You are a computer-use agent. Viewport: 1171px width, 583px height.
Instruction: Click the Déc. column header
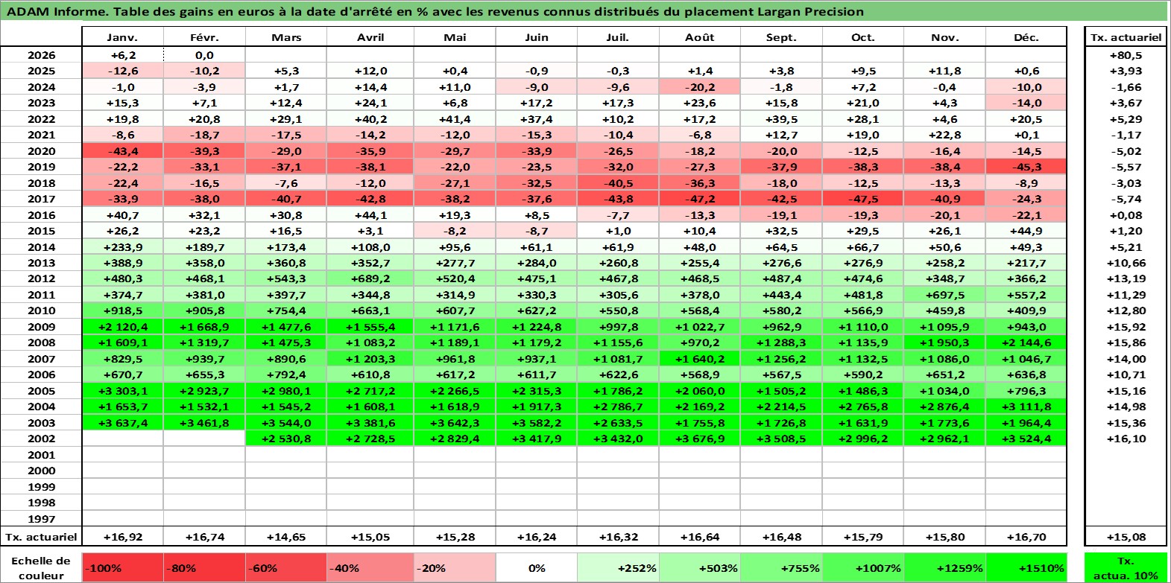1026,37
